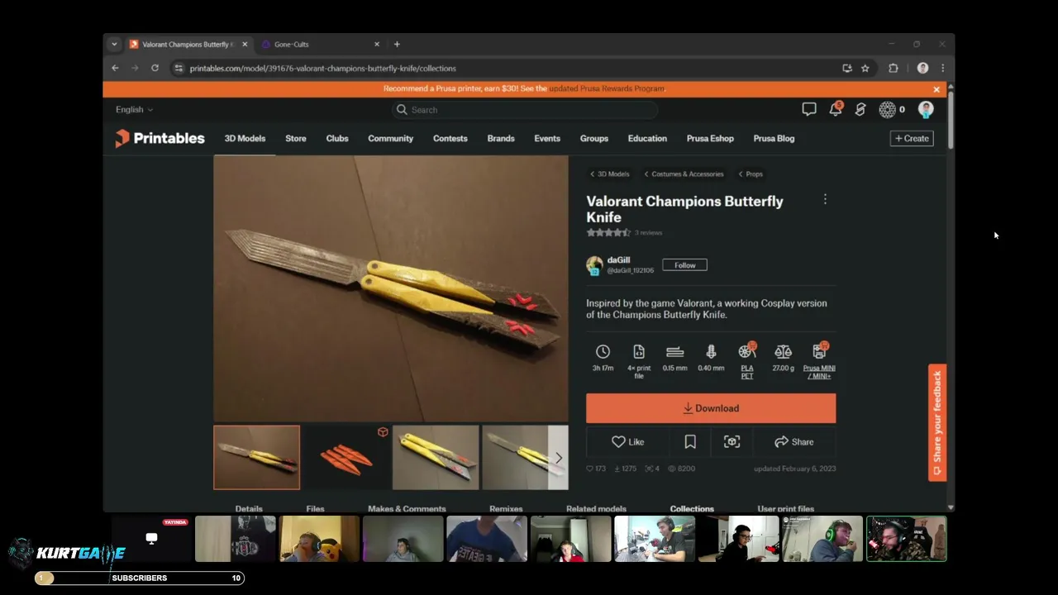Open the Community menu item

pos(390,139)
